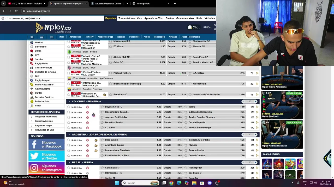Favorite the Corinthians SP match star
Viewport: 334px width, 187px height.
click(69, 168)
